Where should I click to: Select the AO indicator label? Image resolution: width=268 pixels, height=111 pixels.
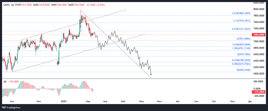point(5,82)
